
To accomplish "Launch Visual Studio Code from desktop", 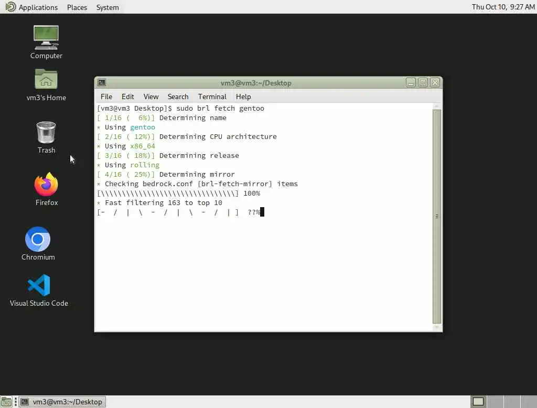I will (x=39, y=291).
